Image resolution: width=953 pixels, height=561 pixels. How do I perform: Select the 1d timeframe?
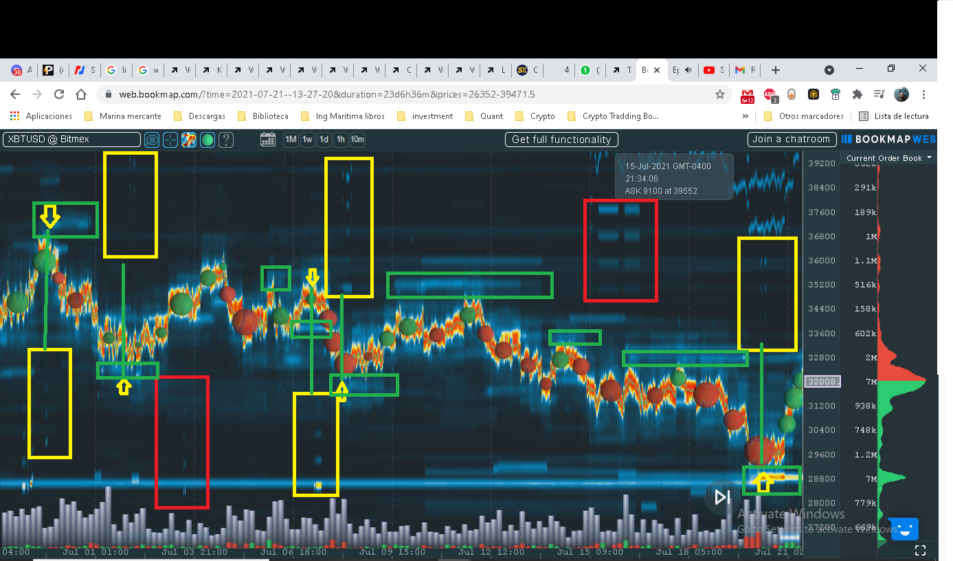coord(324,139)
